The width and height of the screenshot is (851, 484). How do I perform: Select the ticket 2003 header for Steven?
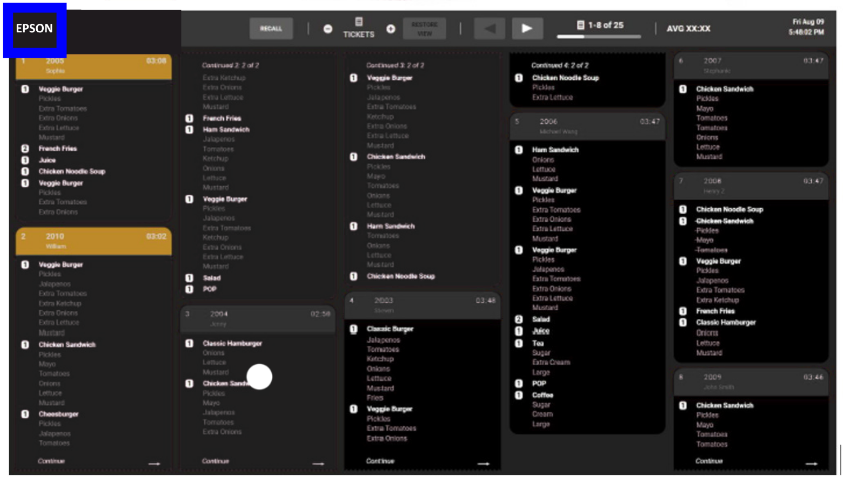(423, 305)
